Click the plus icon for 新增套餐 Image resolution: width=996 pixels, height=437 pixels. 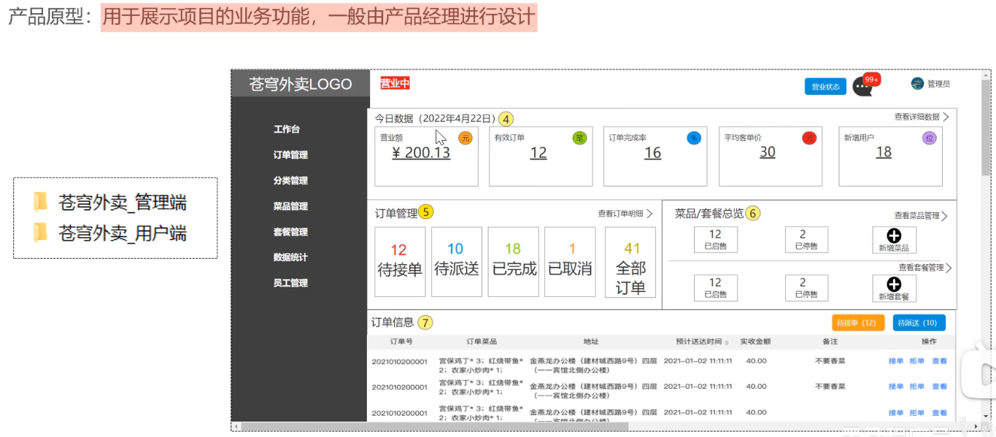coord(894,285)
